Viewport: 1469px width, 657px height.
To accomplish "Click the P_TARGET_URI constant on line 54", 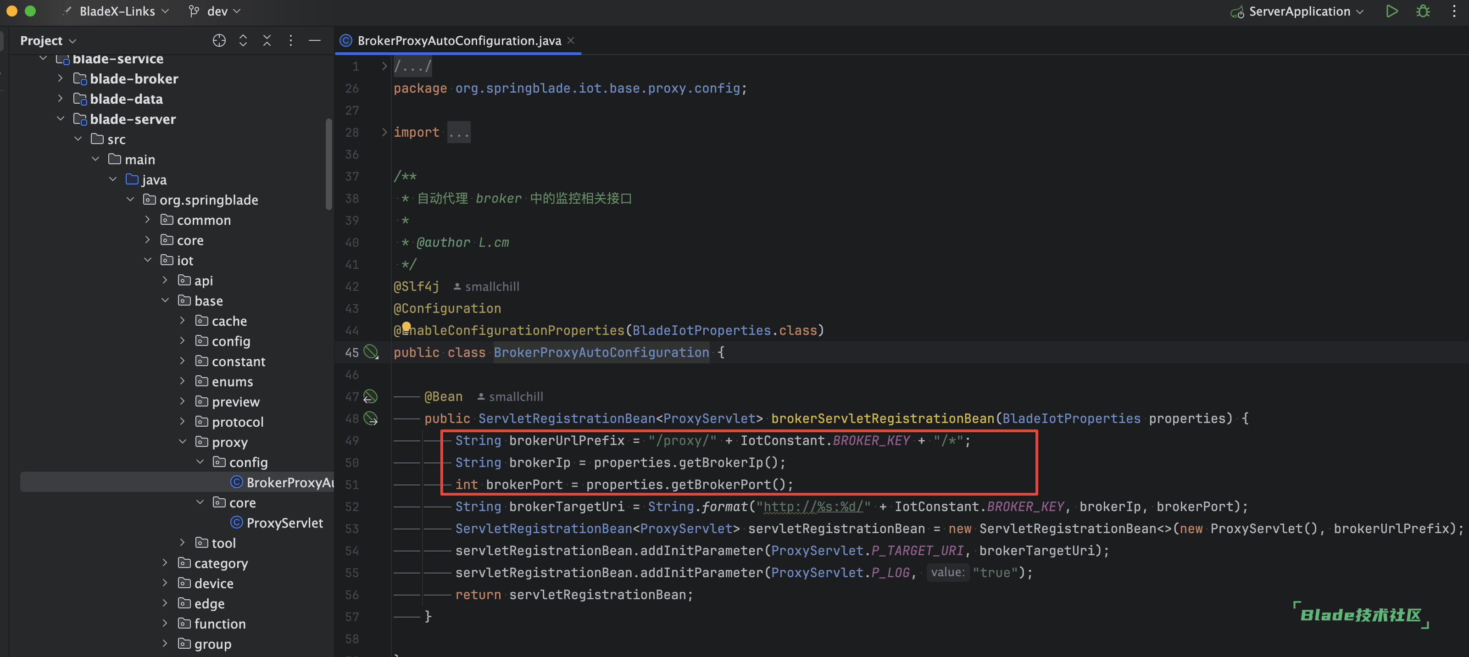I will [x=918, y=551].
